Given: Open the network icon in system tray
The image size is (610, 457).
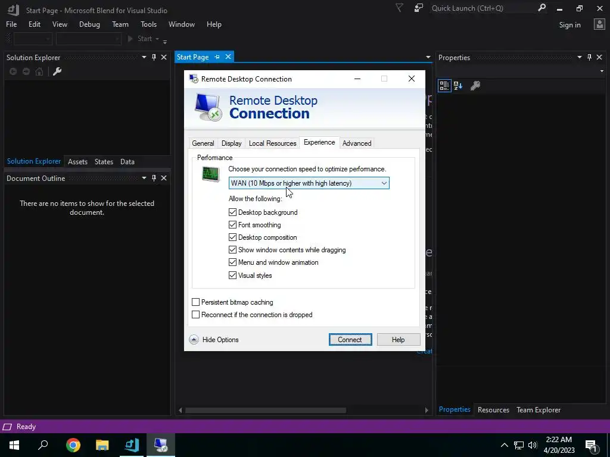Looking at the screenshot, I should pos(519,445).
